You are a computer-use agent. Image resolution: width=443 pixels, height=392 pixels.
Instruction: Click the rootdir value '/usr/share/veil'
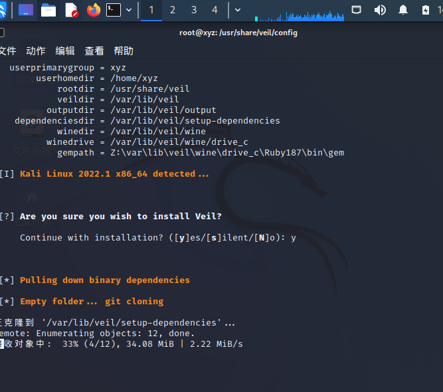point(149,89)
